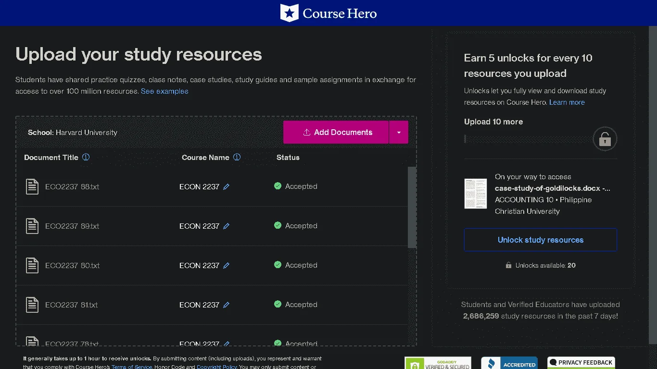
Task: Click the upload progress bar
Action: pyautogui.click(x=528, y=139)
